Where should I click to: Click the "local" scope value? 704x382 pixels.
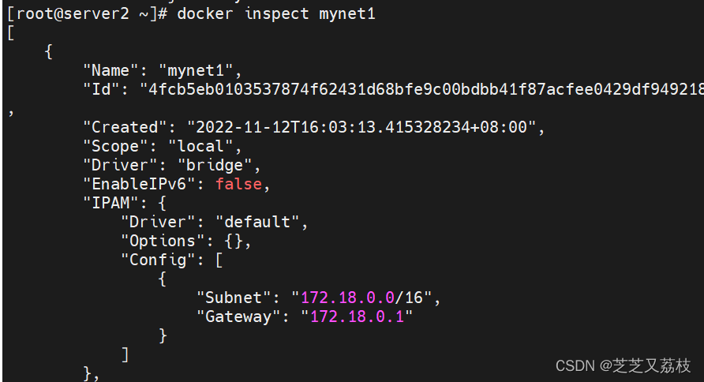click(x=200, y=146)
